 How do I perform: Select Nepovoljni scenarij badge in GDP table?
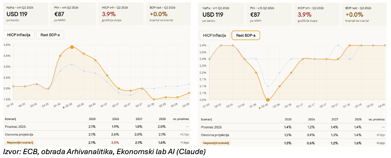pos(215,143)
